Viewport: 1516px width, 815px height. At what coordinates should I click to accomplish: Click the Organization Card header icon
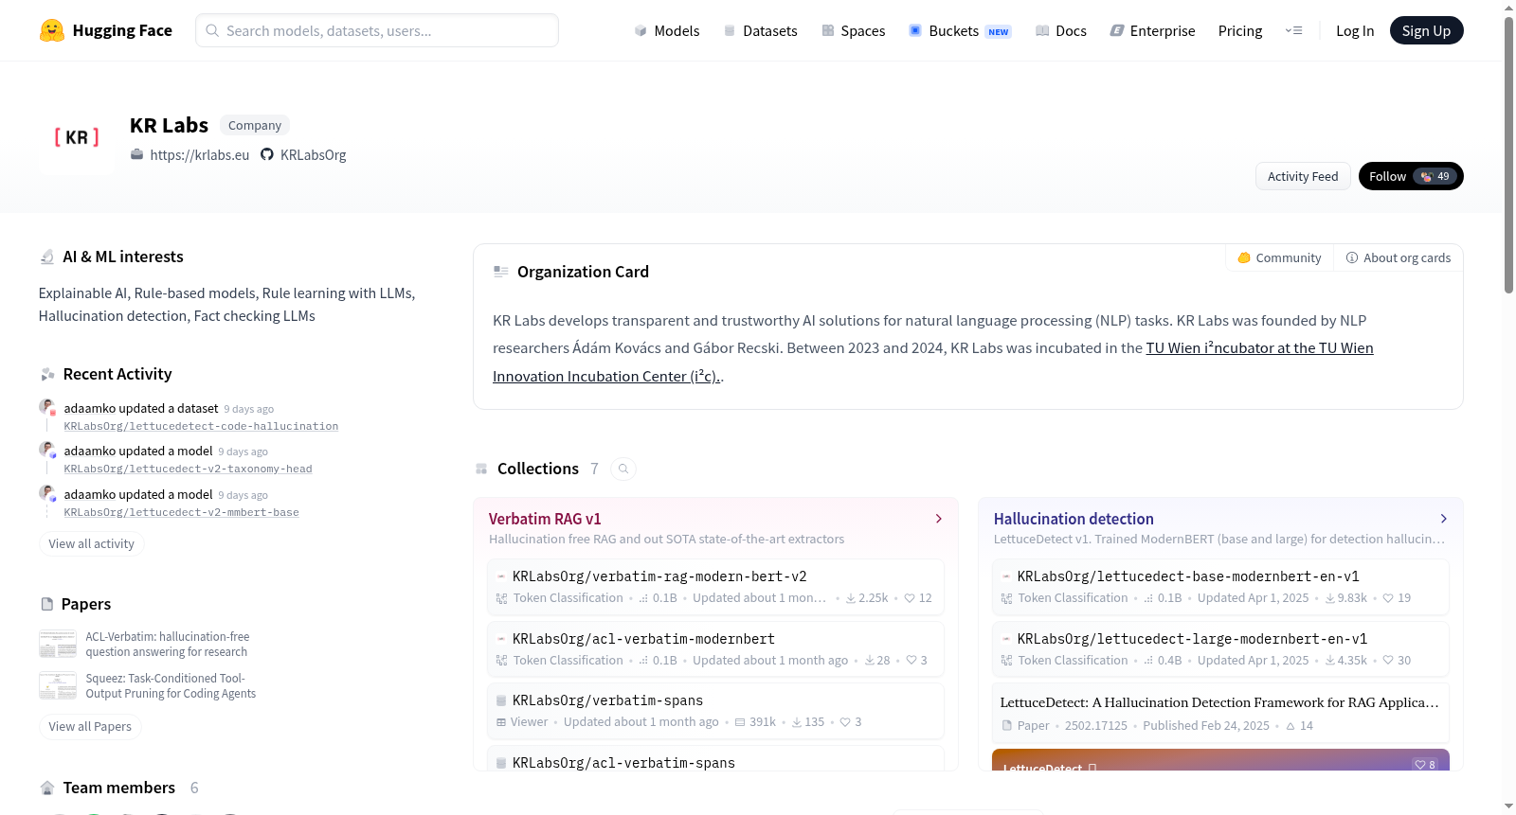coord(501,272)
